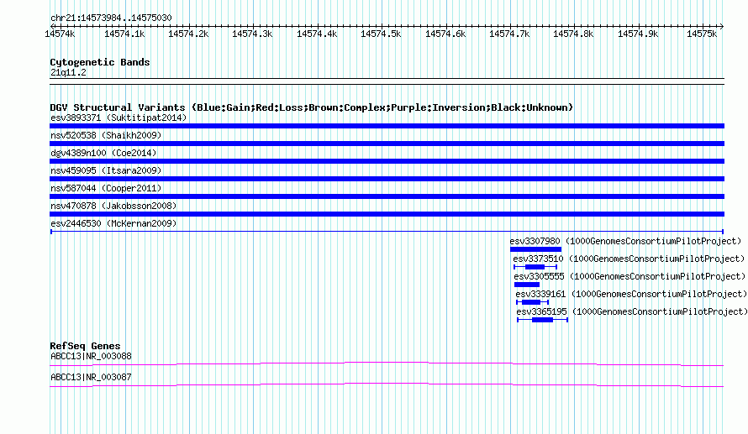The height and width of the screenshot is (434, 748).
Task: Select the esv3307980 variant label
Action: coord(625,241)
